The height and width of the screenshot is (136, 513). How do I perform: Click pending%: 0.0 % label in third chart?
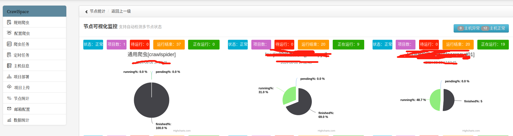click(x=457, y=81)
